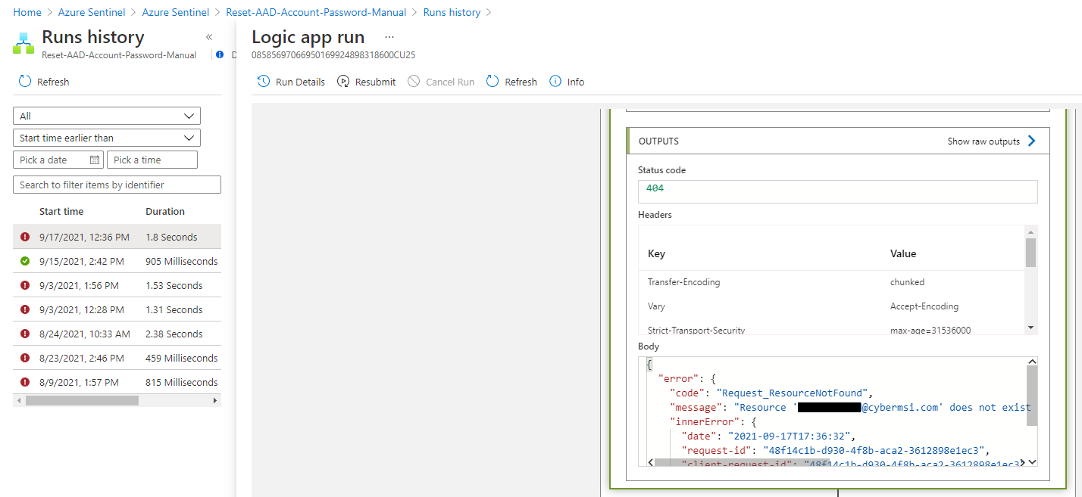Click the Show raw outputs link
This screenshot has height=497, width=1082.
[x=985, y=140]
